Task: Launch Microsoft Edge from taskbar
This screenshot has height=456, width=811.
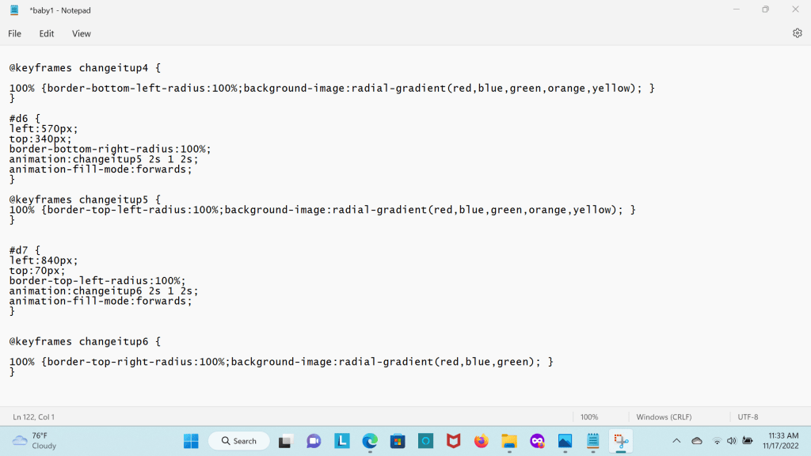Action: (370, 441)
